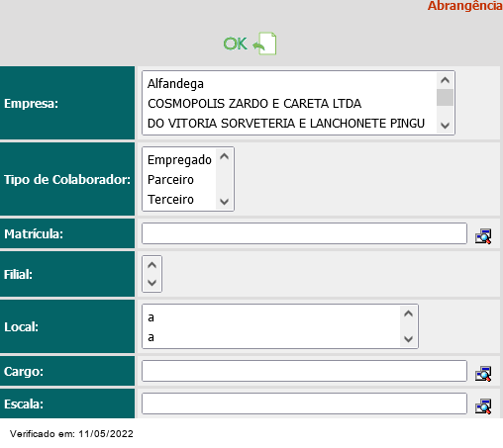Click down arrow of Empresa list scrollbar
503x448 pixels.
pyautogui.click(x=445, y=126)
